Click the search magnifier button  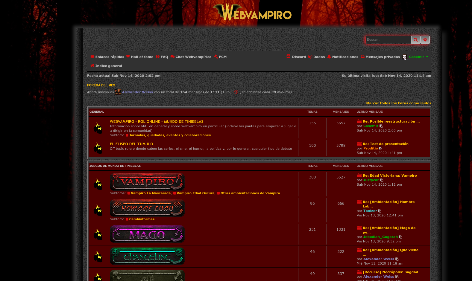[415, 40]
